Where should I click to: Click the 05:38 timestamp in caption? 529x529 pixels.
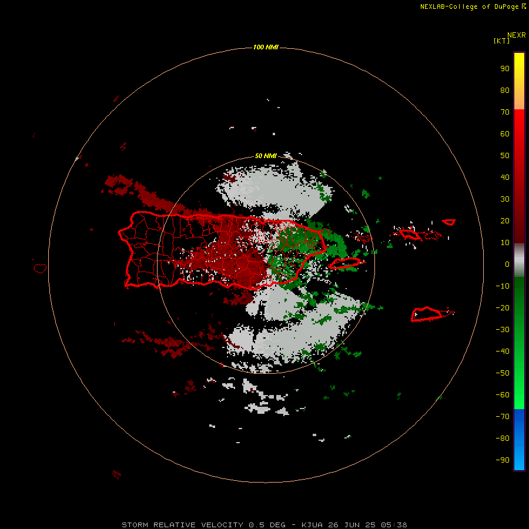[x=394, y=525]
